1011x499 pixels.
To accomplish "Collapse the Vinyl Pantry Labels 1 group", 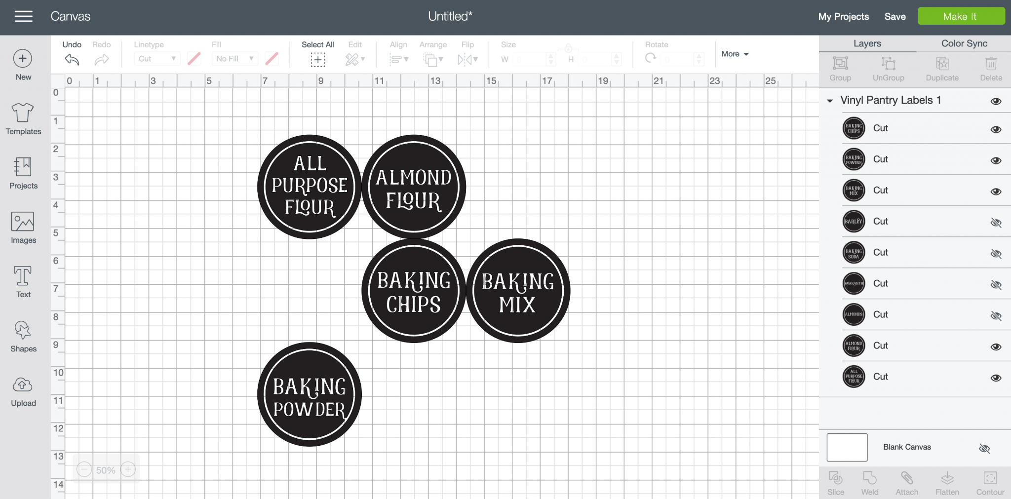I will pos(830,100).
